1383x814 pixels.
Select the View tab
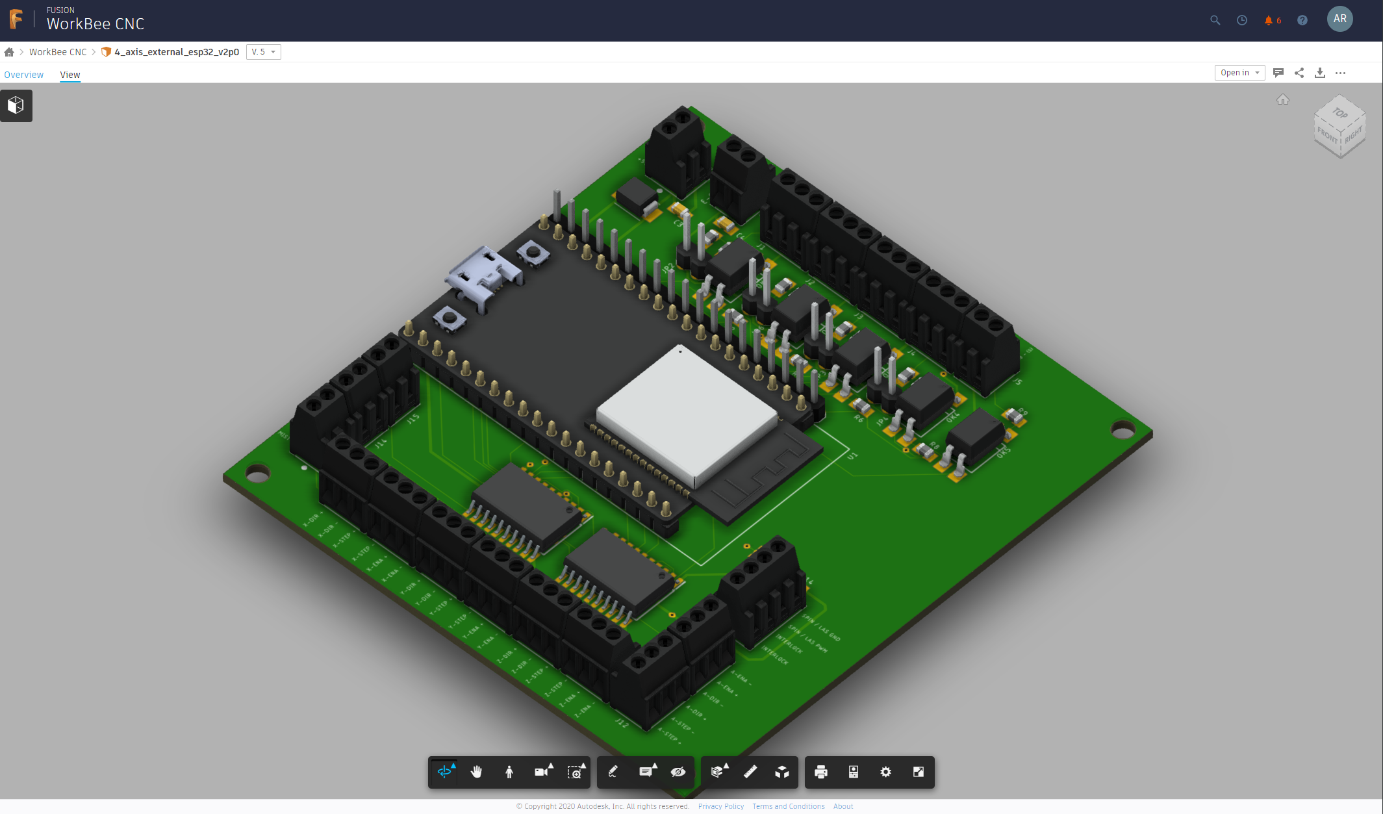tap(70, 75)
